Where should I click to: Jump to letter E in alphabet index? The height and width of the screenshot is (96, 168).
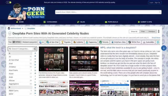35,65
